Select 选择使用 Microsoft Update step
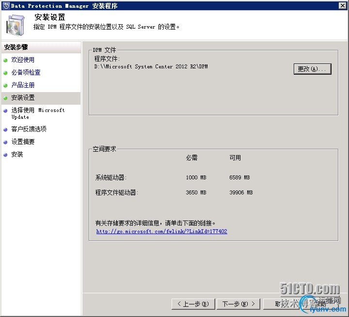Image resolution: width=349 pixels, height=317 pixels. (x=38, y=113)
